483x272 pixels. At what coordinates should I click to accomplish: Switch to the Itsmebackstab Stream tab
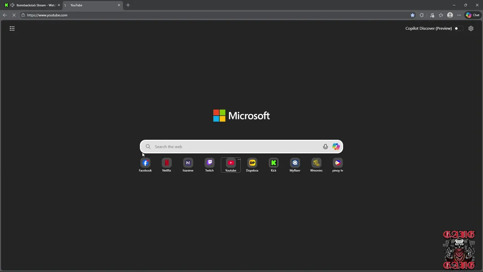pyautogui.click(x=32, y=5)
